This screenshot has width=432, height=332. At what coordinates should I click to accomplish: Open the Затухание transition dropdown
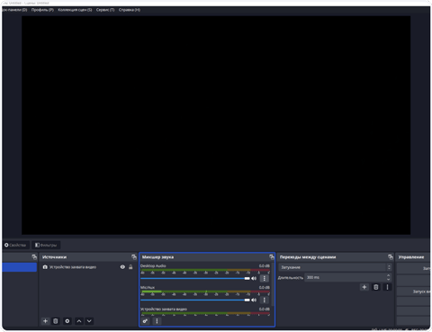pos(335,267)
